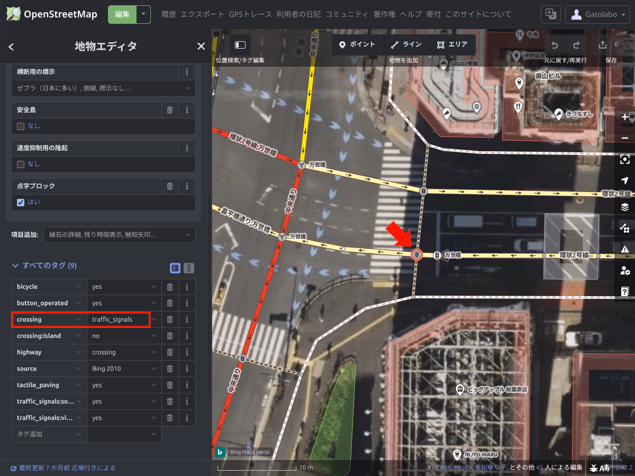This screenshot has width=635, height=476.
Task: Show info for the 横断用の標示 field
Action: tap(187, 72)
